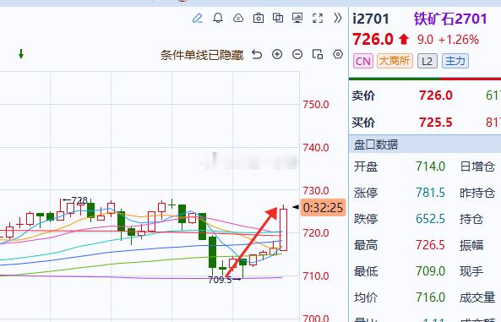Click the CN market tag
This screenshot has width=501, height=322.
coord(363,61)
